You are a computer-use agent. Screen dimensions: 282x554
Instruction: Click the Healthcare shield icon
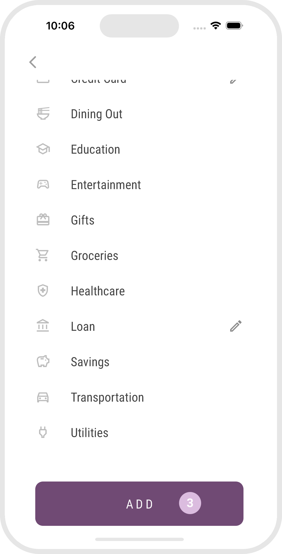point(43,291)
